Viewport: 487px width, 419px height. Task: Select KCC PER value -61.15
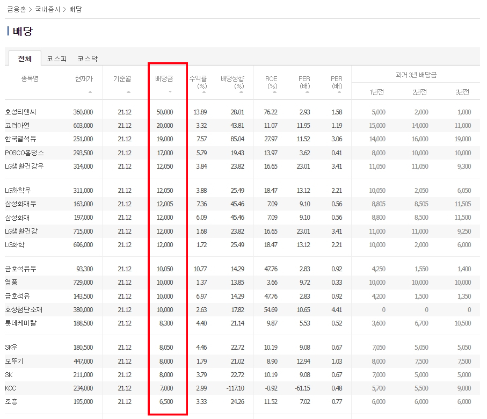(x=302, y=388)
